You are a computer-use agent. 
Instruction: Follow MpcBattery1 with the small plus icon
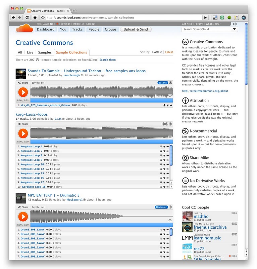pyautogui.click(x=85, y=200)
